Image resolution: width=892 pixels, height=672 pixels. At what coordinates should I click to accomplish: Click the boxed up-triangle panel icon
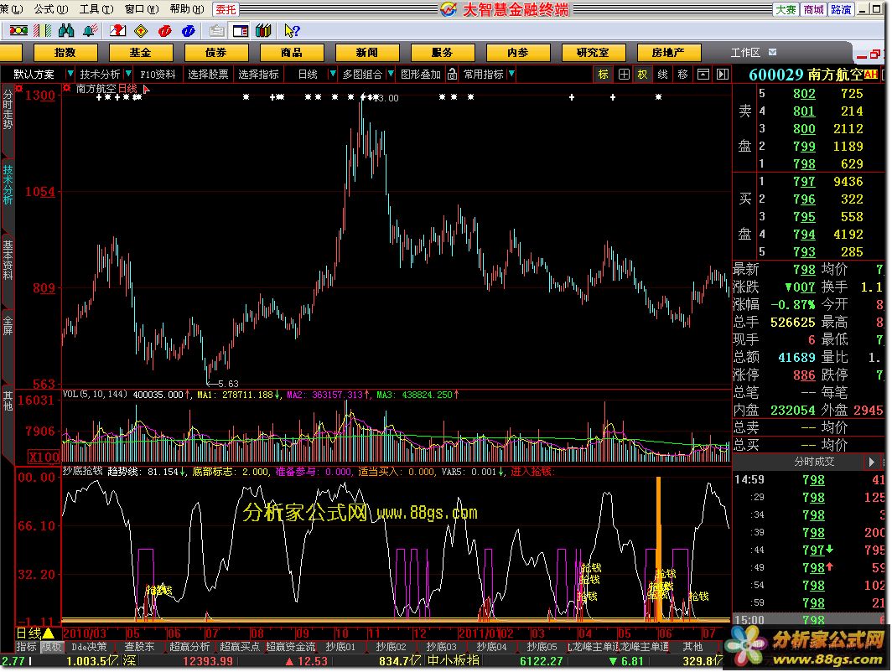pyautogui.click(x=703, y=74)
